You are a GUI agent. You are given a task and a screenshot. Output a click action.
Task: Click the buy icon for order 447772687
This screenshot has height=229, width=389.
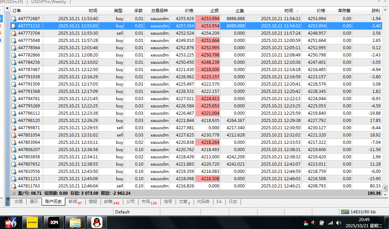14,19
